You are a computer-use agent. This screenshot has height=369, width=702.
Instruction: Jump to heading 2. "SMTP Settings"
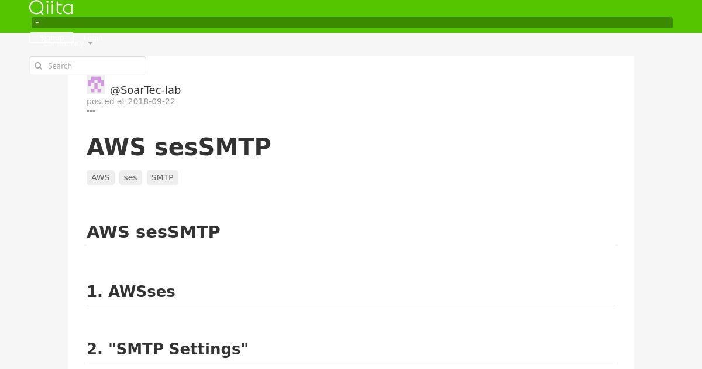(x=167, y=349)
